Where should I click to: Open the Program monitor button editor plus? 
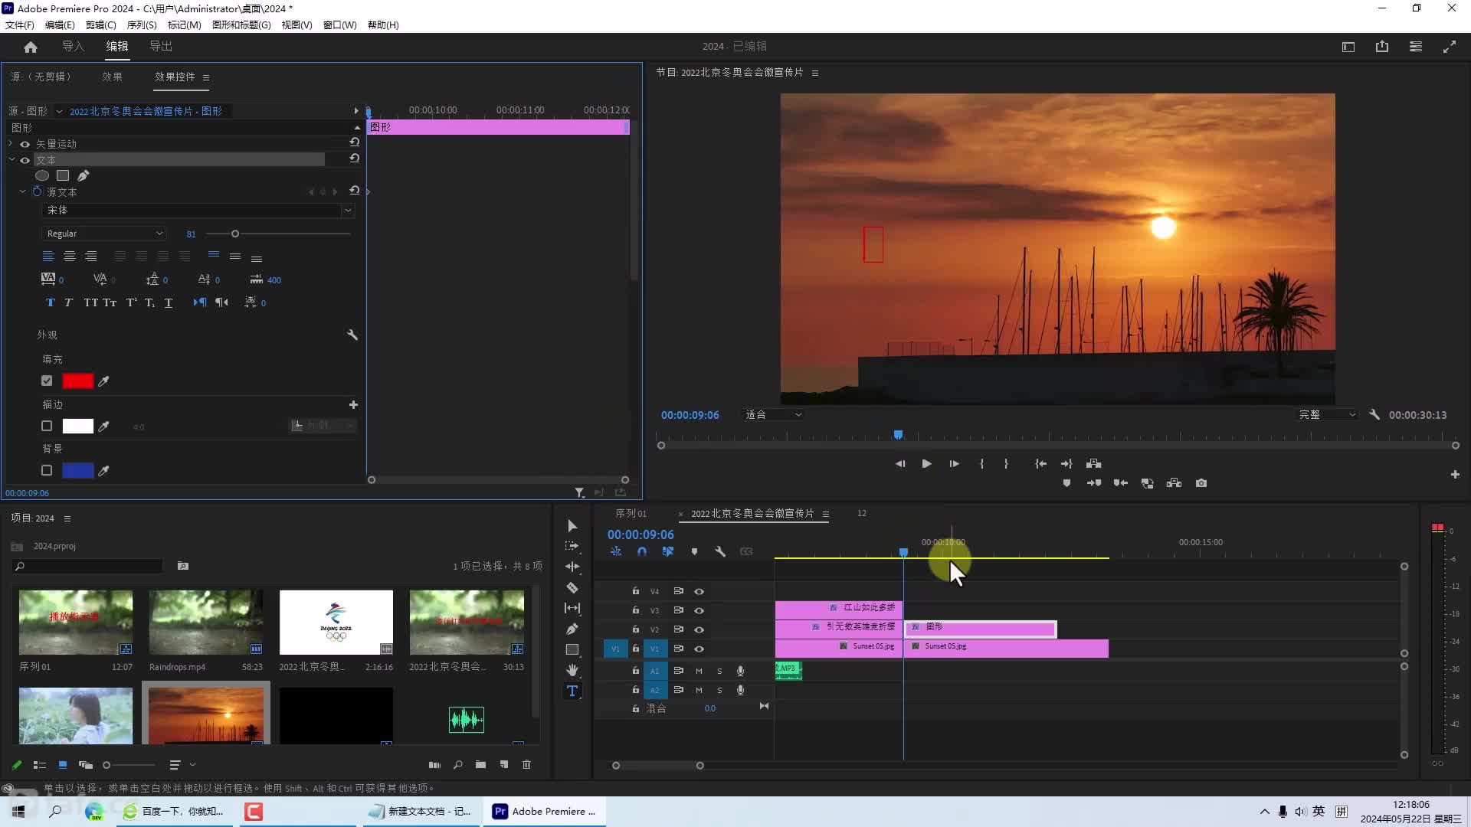pyautogui.click(x=1455, y=474)
